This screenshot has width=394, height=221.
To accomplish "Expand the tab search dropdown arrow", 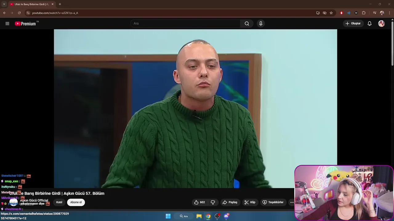I will pos(4,4).
